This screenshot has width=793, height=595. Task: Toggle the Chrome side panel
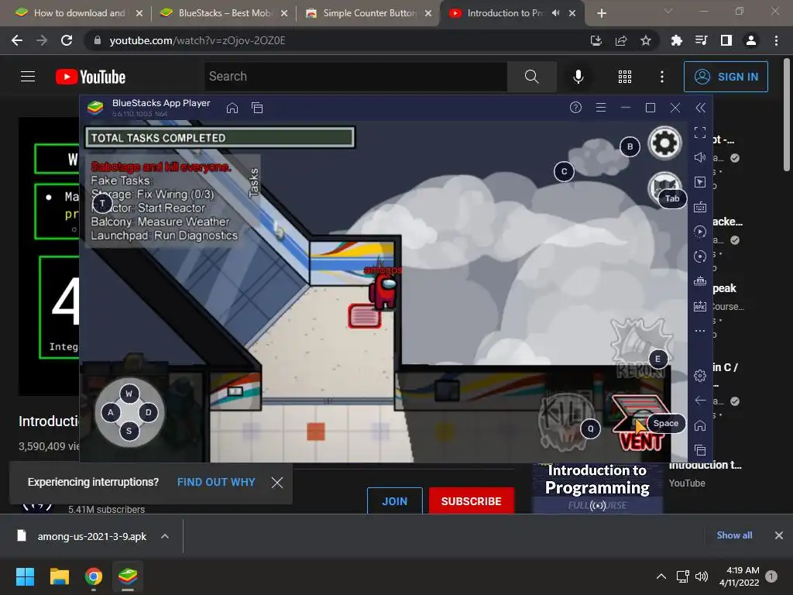[x=726, y=40]
